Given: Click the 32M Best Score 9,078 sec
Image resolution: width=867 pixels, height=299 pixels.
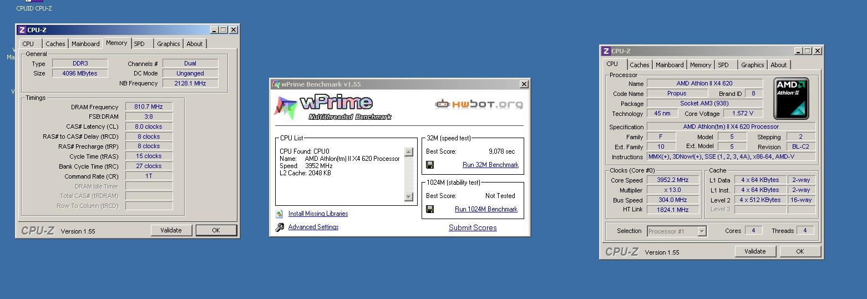Looking at the screenshot, I should (501, 151).
